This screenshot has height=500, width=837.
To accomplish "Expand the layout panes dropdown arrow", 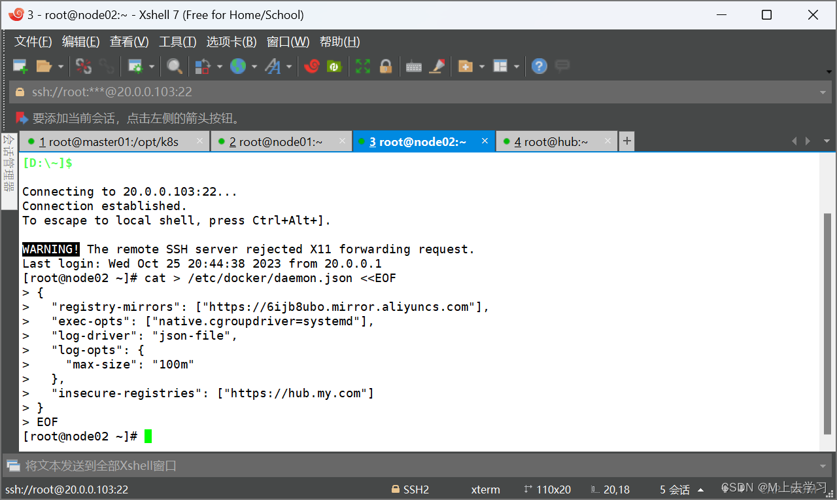I will [517, 66].
